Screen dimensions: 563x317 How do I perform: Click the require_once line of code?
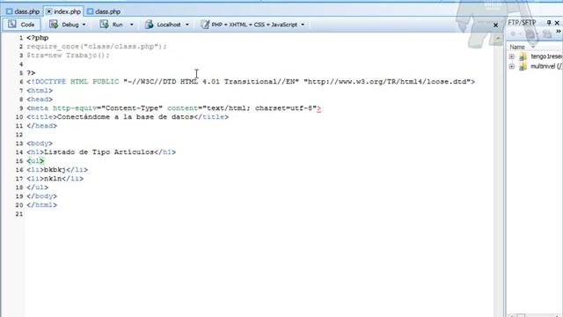97,47
